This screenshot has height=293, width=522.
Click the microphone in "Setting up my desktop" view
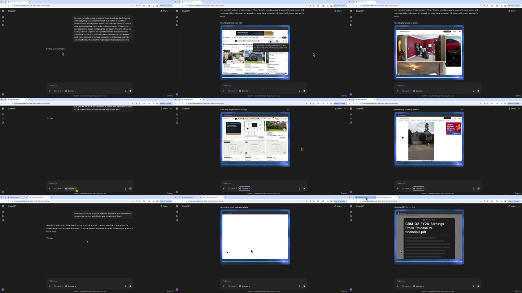(x=126, y=91)
